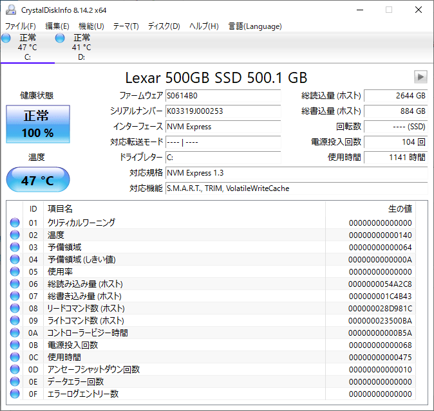The image size is (434, 411).
Task: Click raw value 00000000000140
Action: (x=381, y=235)
